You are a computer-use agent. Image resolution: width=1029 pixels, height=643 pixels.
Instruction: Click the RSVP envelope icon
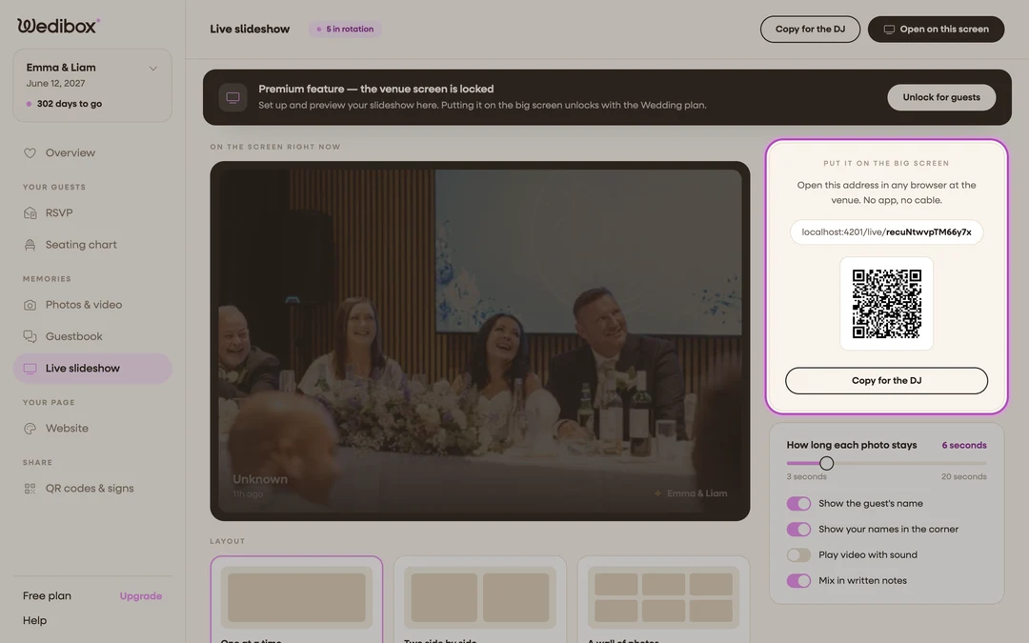30,213
